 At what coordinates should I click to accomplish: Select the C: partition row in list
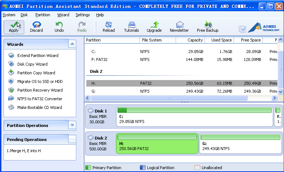click(x=182, y=52)
